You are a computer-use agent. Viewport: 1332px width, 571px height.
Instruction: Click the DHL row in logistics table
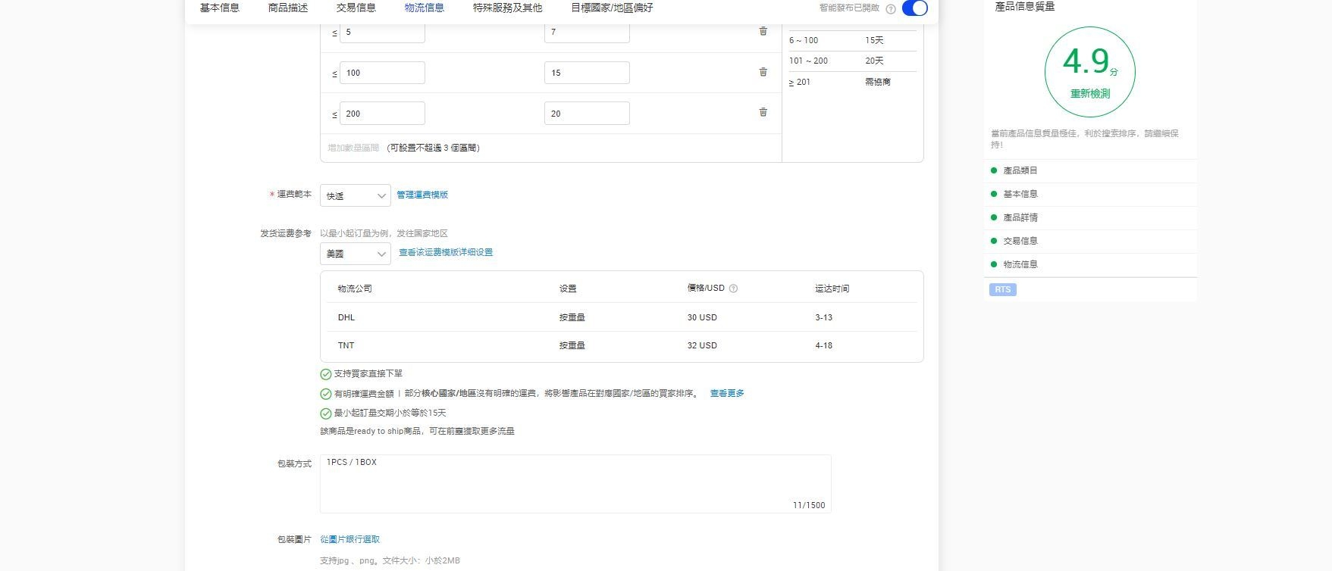coord(622,317)
